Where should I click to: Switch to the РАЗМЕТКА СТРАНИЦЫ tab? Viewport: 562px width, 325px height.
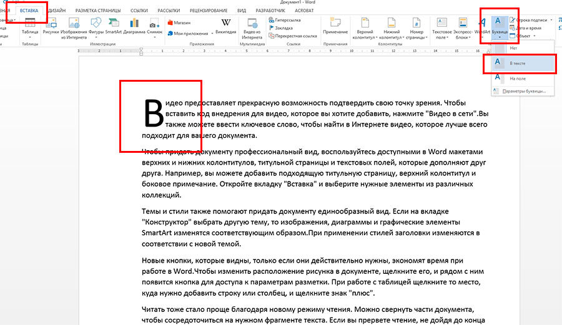98,11
